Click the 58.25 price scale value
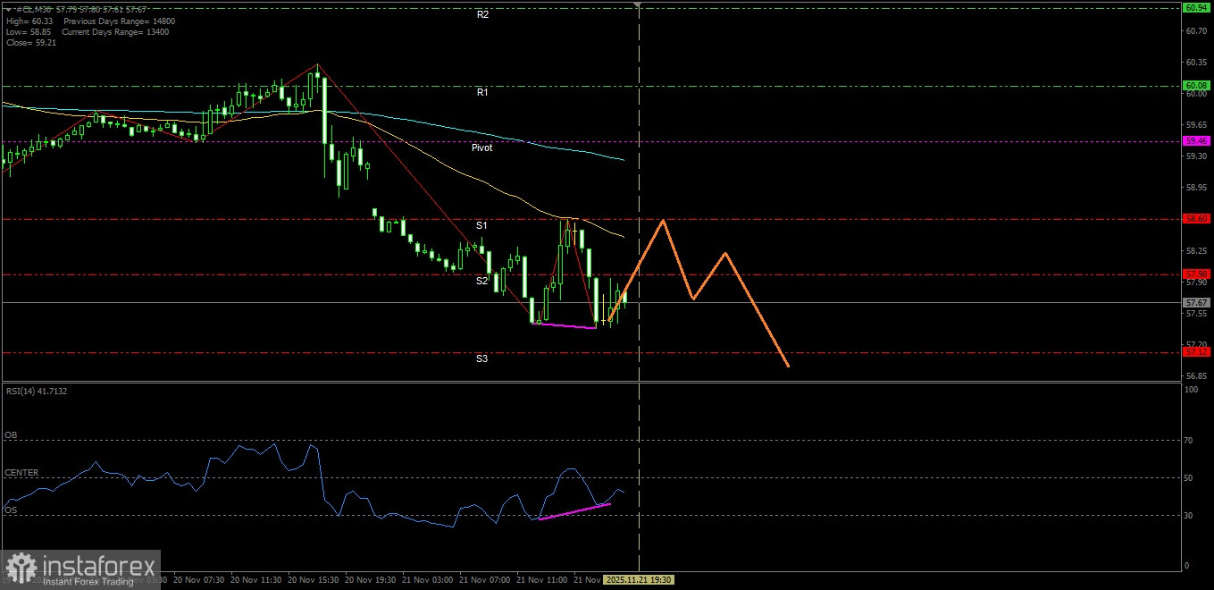 point(1196,251)
